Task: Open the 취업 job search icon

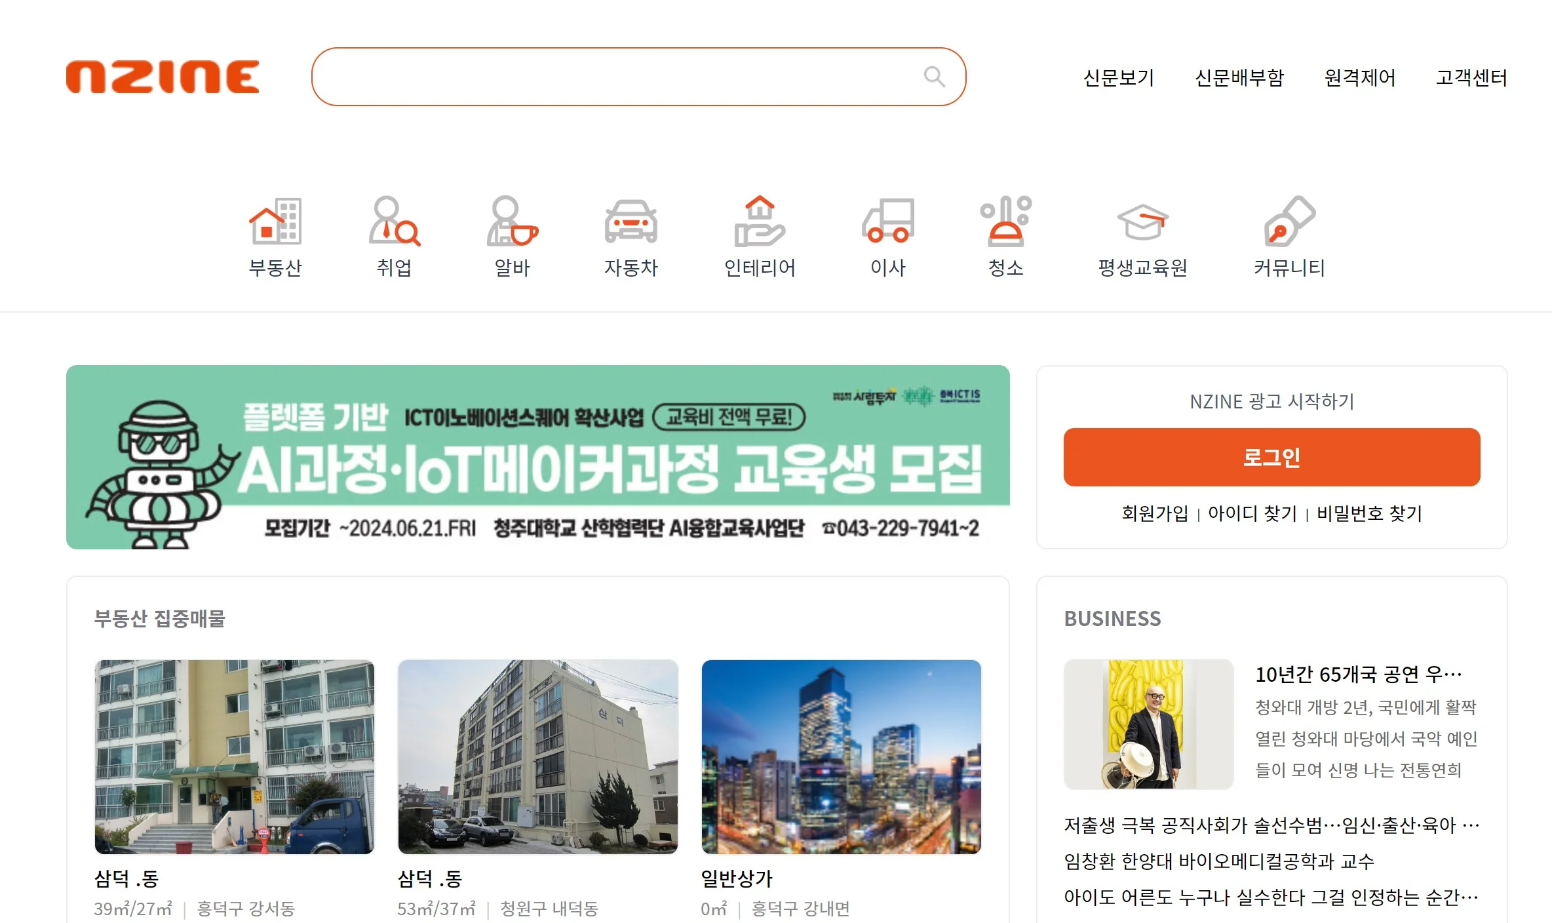Action: pos(394,222)
